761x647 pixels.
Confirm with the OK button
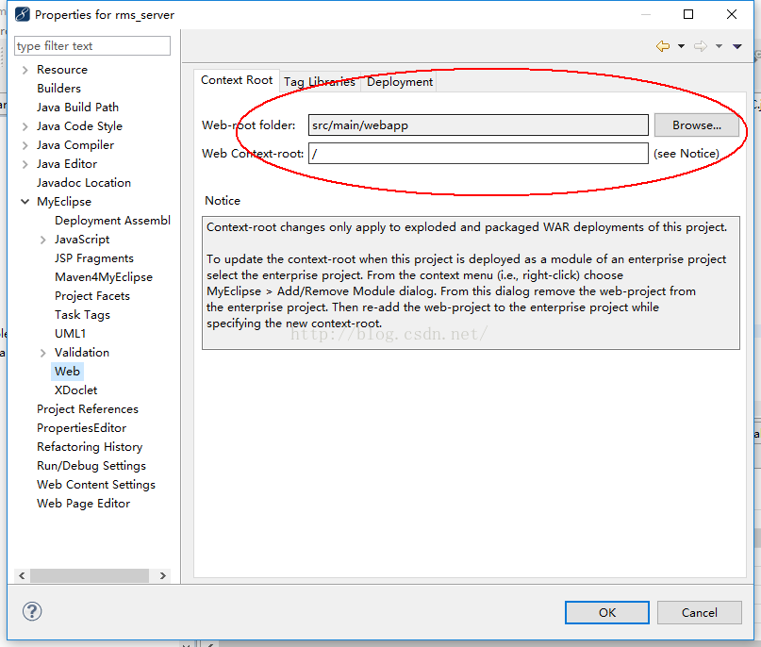point(606,612)
